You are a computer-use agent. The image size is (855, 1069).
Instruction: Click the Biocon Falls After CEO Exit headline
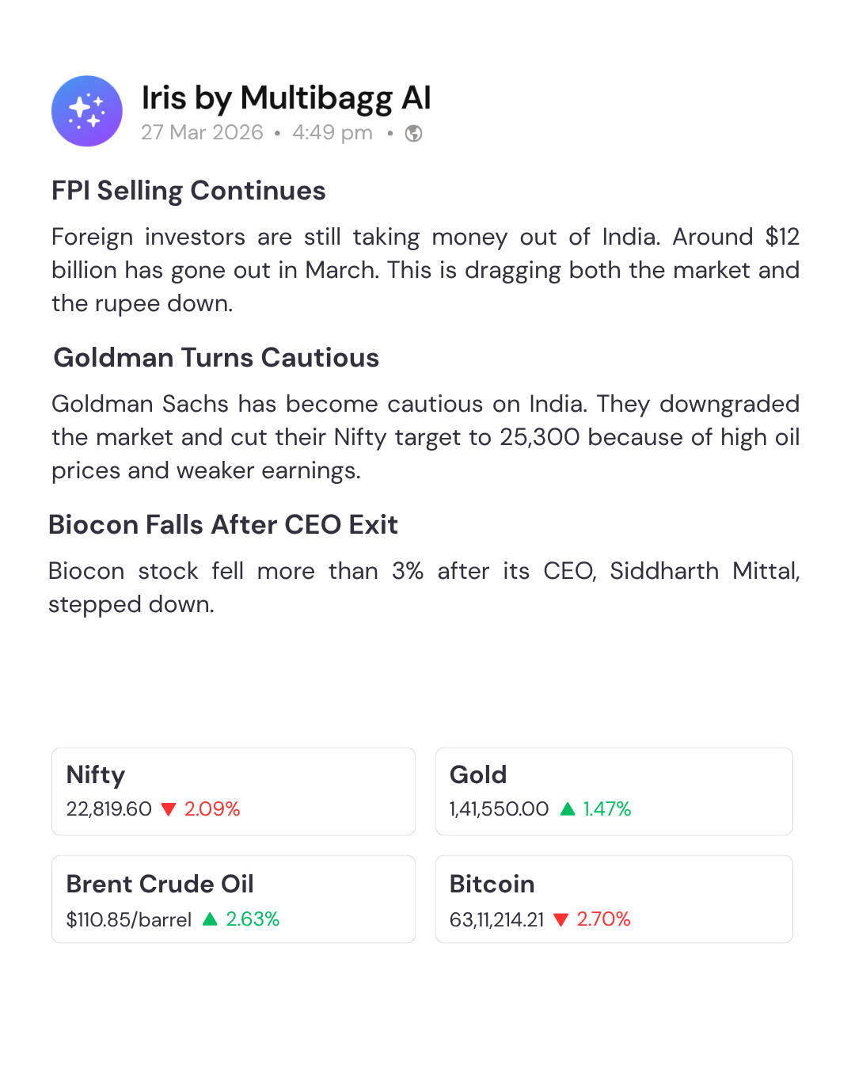pyautogui.click(x=223, y=525)
